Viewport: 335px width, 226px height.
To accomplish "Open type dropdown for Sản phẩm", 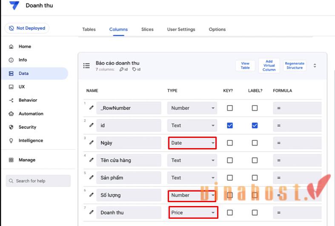I will click(192, 178).
